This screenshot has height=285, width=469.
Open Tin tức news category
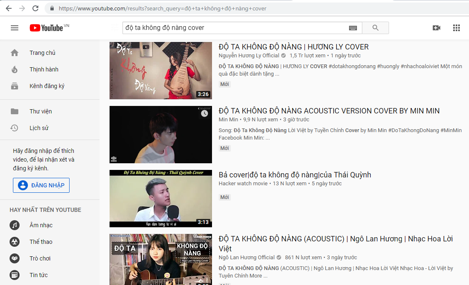[39, 275]
